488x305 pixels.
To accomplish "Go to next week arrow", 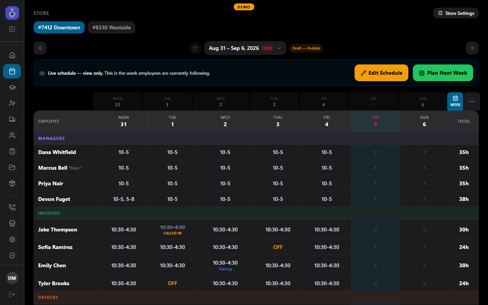I will point(472,48).
